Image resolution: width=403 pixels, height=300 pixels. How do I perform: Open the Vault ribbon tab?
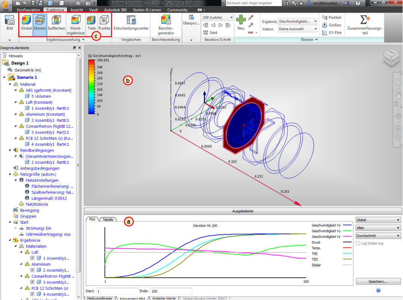[93, 10]
